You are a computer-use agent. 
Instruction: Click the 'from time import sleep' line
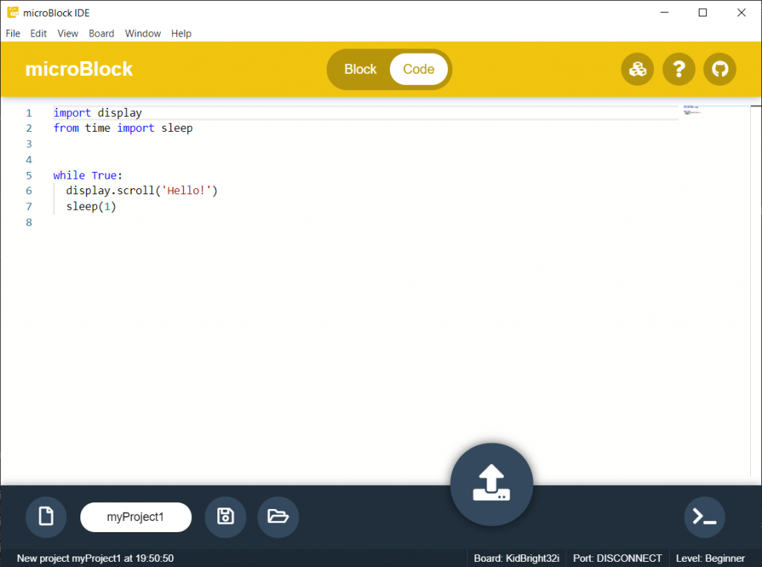pyautogui.click(x=123, y=128)
